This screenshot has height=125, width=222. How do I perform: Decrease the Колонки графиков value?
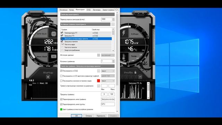[113, 62]
